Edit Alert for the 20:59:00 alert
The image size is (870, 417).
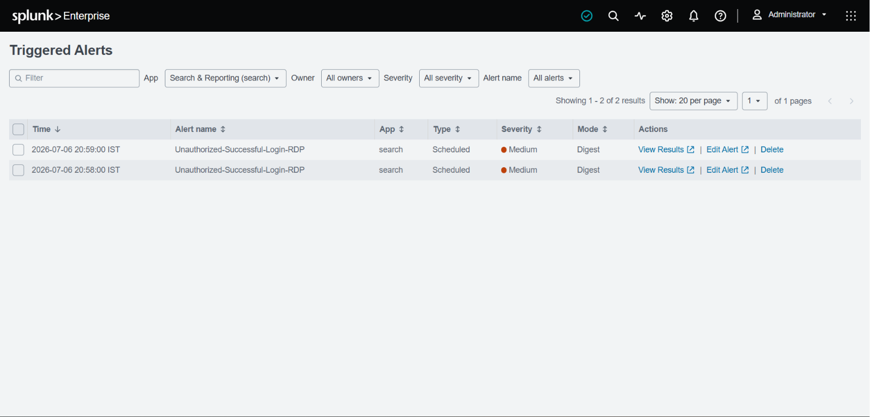click(x=727, y=150)
